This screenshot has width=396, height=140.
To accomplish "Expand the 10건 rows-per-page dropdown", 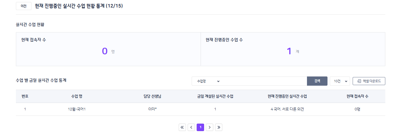I will tap(340, 81).
